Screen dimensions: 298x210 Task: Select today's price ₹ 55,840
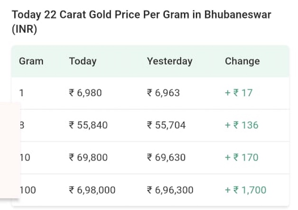click(88, 125)
